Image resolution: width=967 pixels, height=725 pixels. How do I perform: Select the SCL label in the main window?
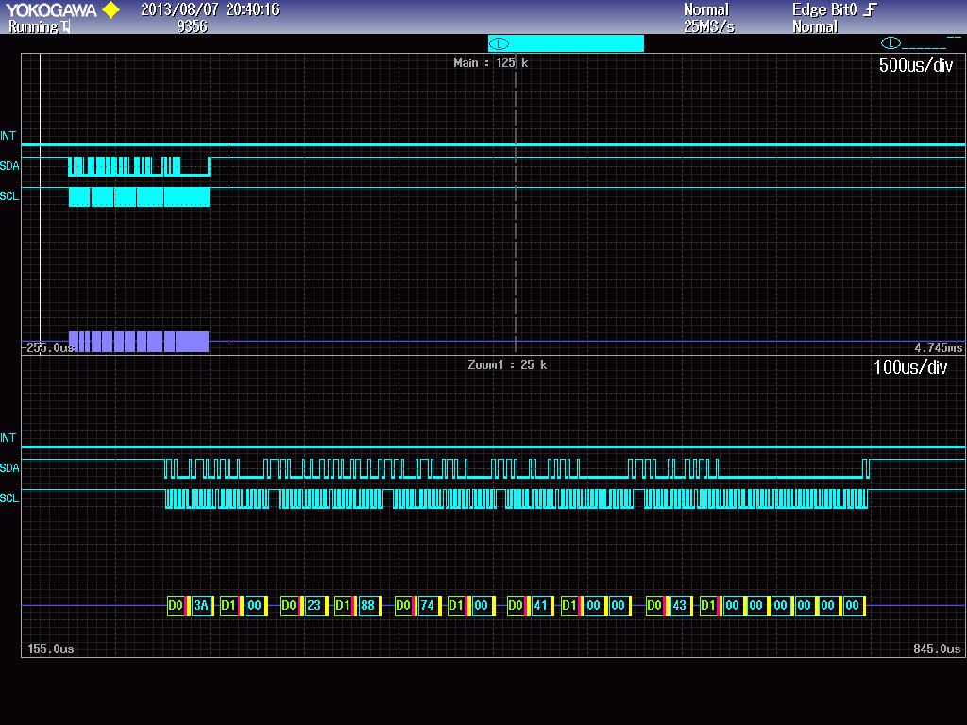coord(9,196)
